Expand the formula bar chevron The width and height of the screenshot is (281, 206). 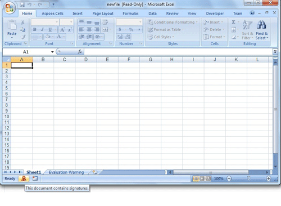coord(275,52)
